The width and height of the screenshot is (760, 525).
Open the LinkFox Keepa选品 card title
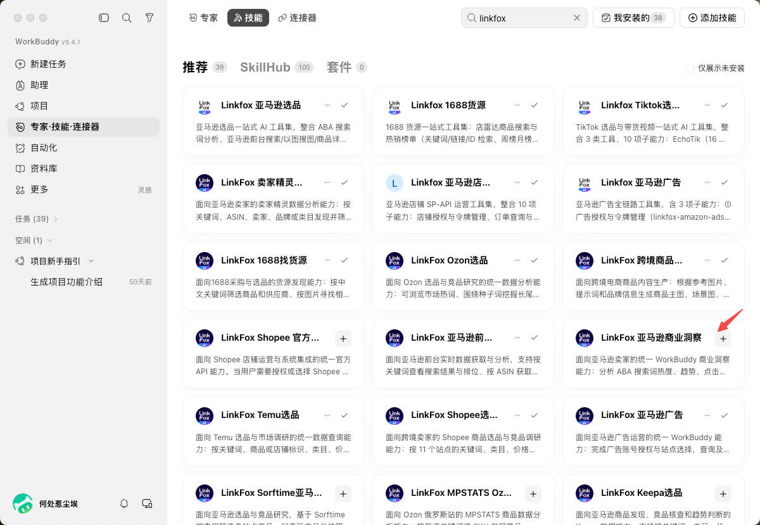[642, 493]
